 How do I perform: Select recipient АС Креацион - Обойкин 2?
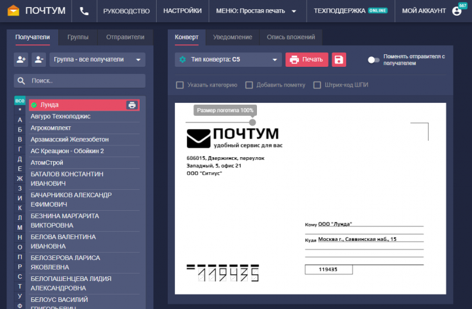tap(85, 151)
